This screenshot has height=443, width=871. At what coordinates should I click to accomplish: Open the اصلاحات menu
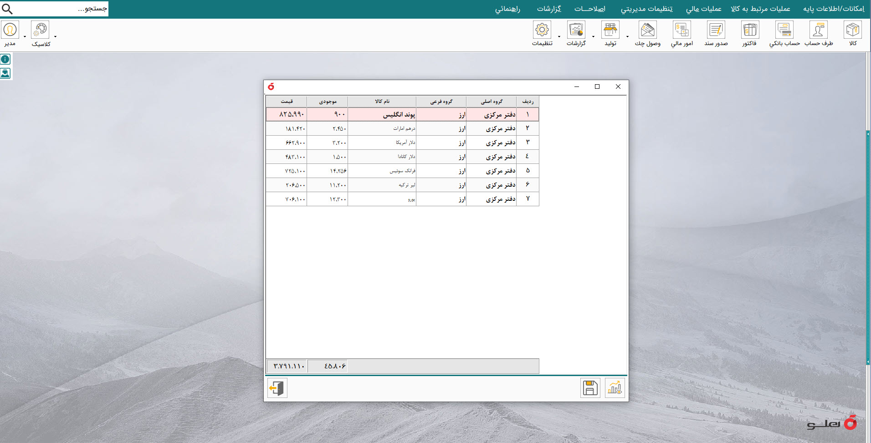pos(589,9)
